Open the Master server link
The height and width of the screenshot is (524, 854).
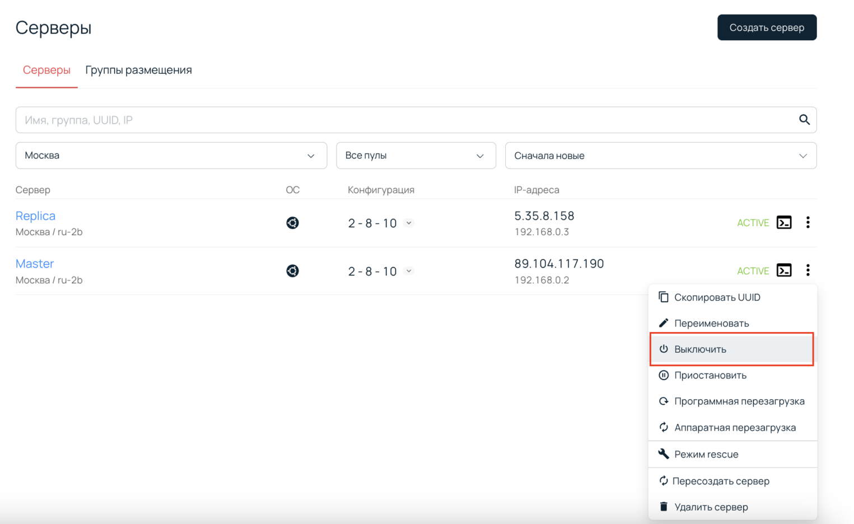pos(35,263)
